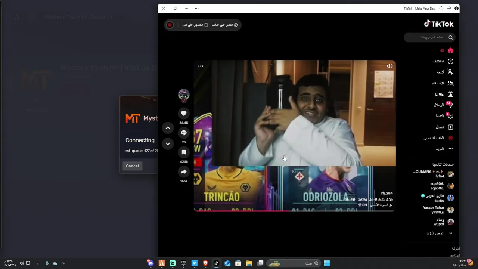Viewport: 478px width, 269px height.
Task: Open the video comments (75)
Action: pyautogui.click(x=184, y=133)
